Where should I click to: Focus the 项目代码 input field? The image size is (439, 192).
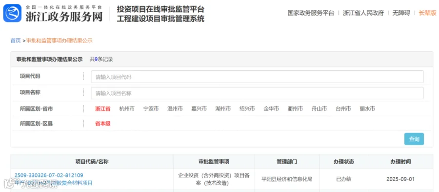pyautogui.click(x=257, y=77)
